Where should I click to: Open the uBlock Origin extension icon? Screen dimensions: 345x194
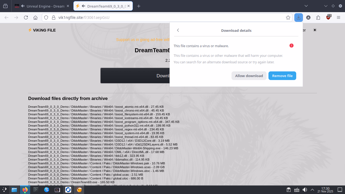tap(328, 18)
